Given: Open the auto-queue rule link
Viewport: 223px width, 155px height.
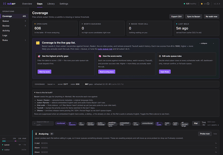Looking at the screenshot, I should coord(105,49).
